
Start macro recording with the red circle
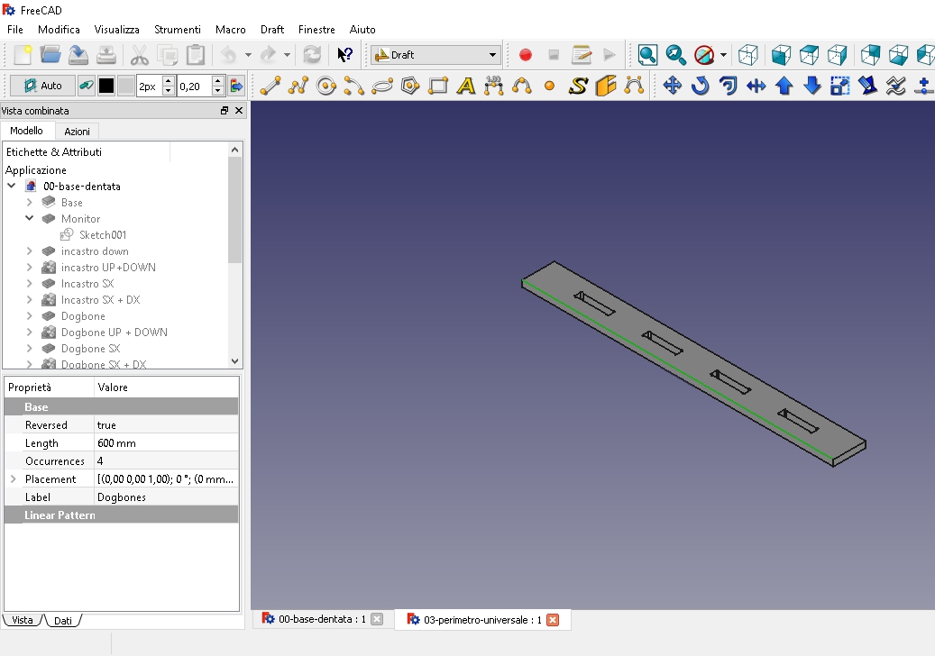click(x=526, y=55)
